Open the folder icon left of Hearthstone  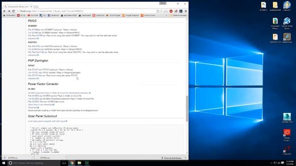275,38
